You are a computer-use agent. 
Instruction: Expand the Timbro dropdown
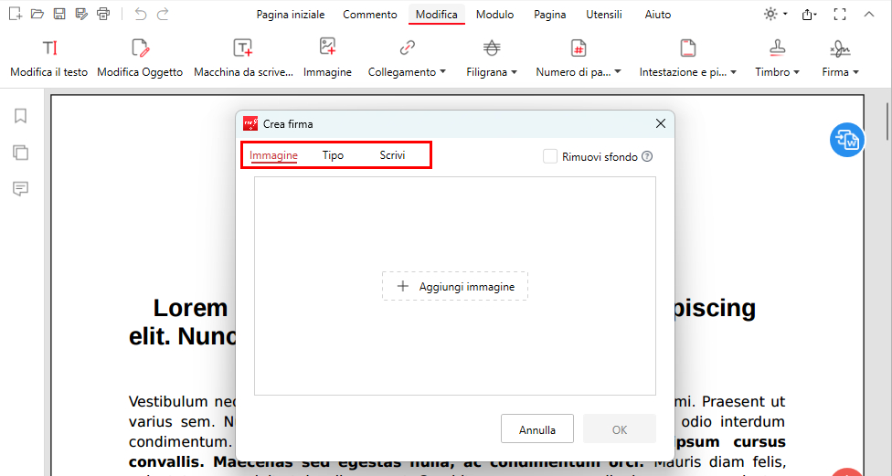(777, 71)
